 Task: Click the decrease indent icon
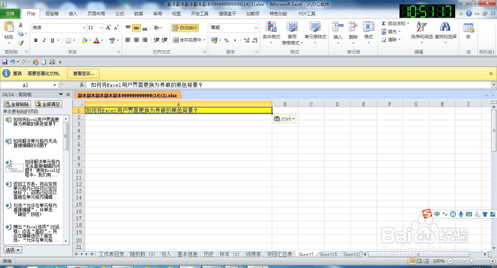click(x=156, y=40)
